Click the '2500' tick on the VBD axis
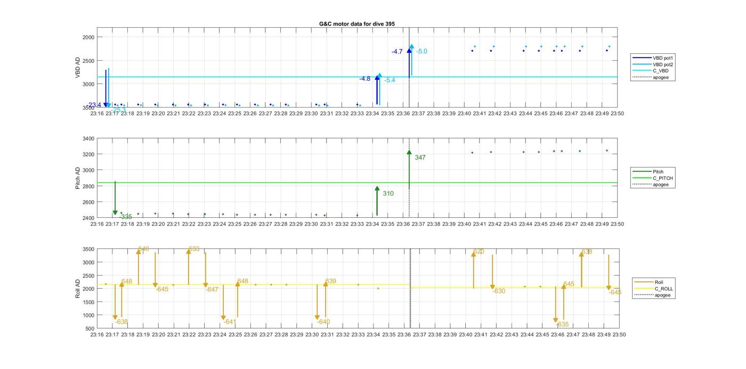 (88, 61)
